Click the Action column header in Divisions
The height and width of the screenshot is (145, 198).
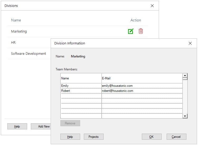(136, 20)
